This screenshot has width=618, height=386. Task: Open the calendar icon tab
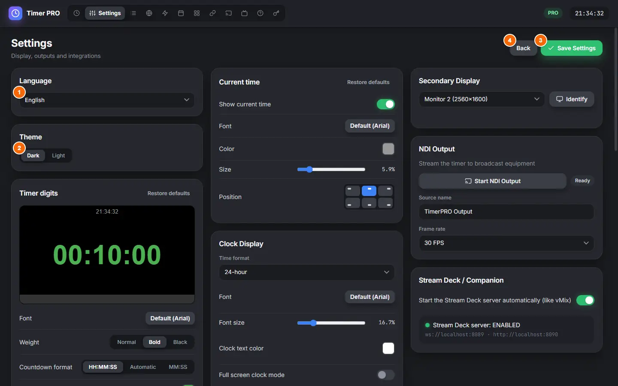[x=181, y=13]
